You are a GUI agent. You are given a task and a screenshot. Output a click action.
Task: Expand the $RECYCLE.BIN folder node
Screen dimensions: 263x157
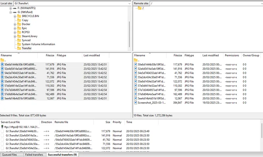[x=15, y=16]
